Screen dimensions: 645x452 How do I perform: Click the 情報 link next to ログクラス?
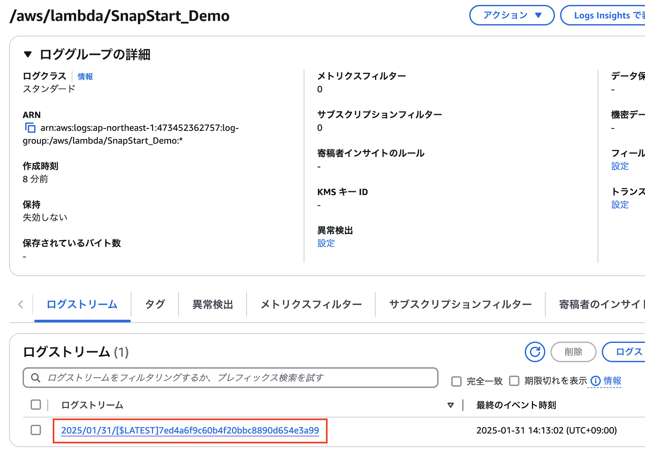(x=85, y=76)
